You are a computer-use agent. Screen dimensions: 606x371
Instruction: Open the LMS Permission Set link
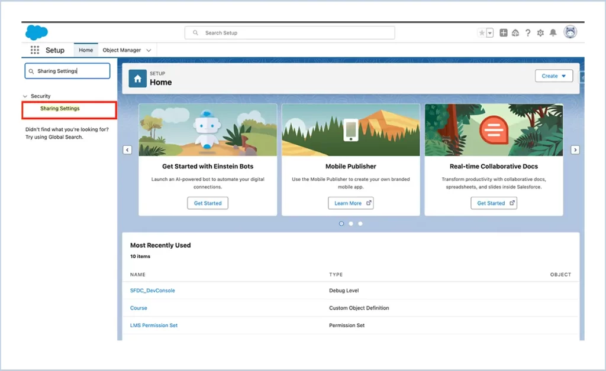click(154, 325)
